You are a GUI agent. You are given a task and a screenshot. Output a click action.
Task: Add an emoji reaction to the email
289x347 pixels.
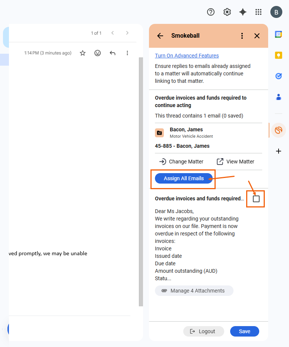[x=98, y=53]
